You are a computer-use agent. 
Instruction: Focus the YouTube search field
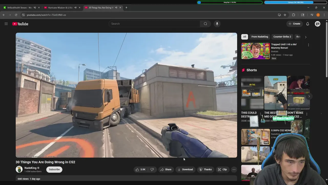[154, 24]
